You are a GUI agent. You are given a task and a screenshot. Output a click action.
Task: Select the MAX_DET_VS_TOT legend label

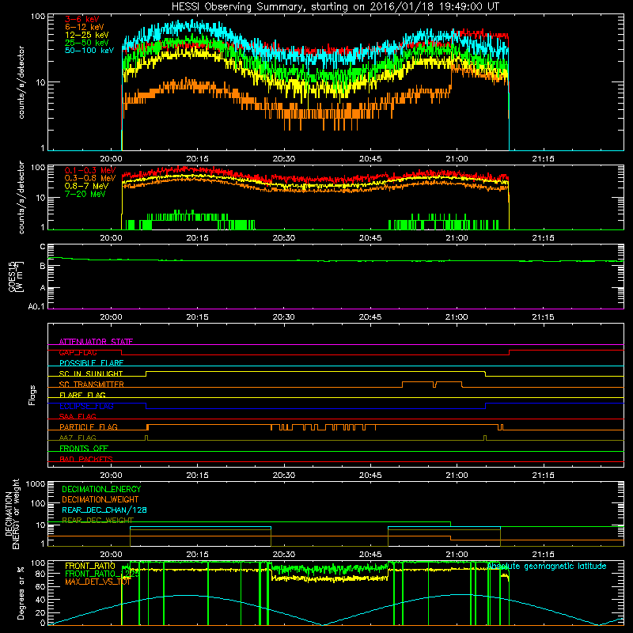tap(97, 582)
